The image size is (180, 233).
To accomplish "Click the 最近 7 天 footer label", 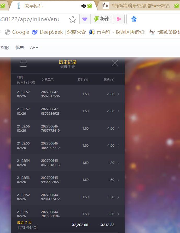I will pos(24,223).
